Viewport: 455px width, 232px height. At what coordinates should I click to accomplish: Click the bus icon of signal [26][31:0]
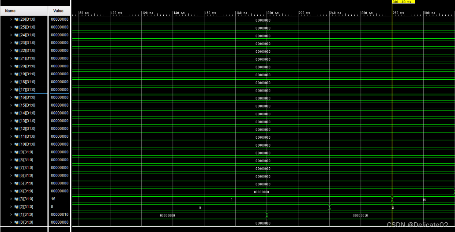coord(16,19)
